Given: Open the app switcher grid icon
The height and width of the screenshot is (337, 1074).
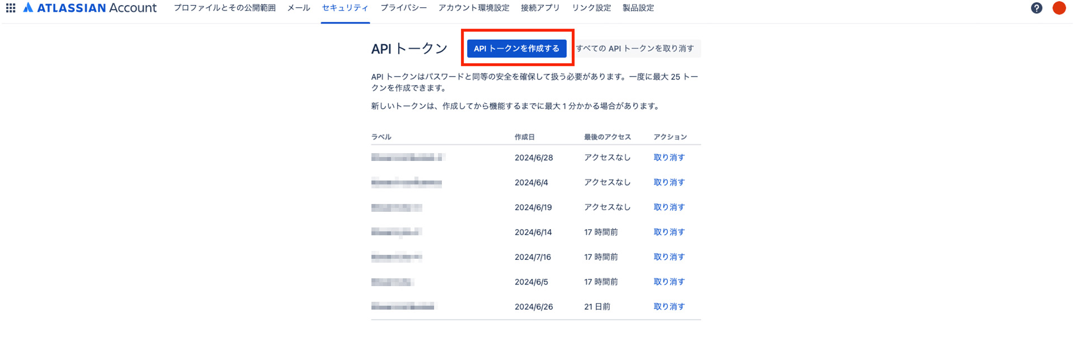Looking at the screenshot, I should point(11,8).
